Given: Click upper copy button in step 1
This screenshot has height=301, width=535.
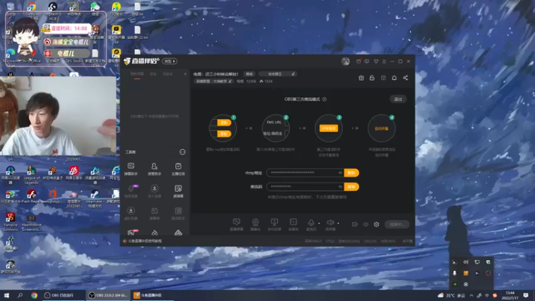Looking at the screenshot, I should coord(224,123).
